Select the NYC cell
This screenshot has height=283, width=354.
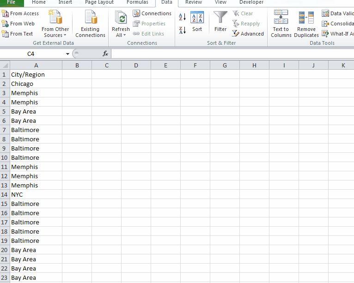[36, 195]
